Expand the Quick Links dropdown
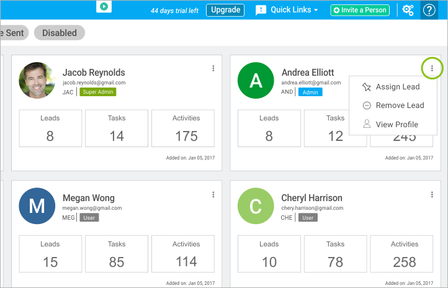This screenshot has height=288, width=448. pyautogui.click(x=295, y=10)
